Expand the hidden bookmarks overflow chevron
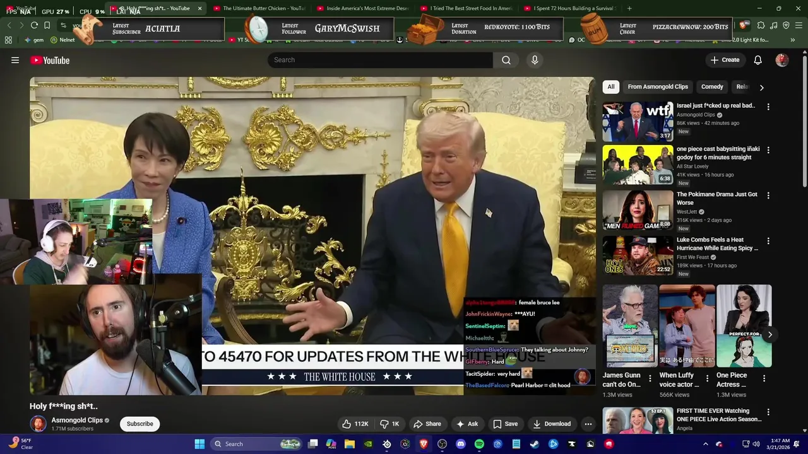 click(793, 40)
